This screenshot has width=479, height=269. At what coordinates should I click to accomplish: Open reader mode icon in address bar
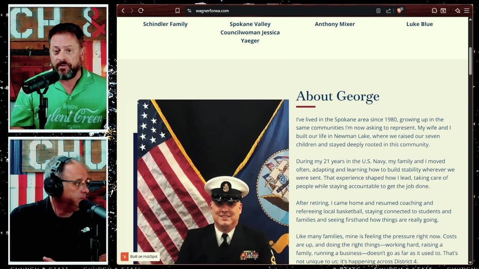(x=378, y=11)
